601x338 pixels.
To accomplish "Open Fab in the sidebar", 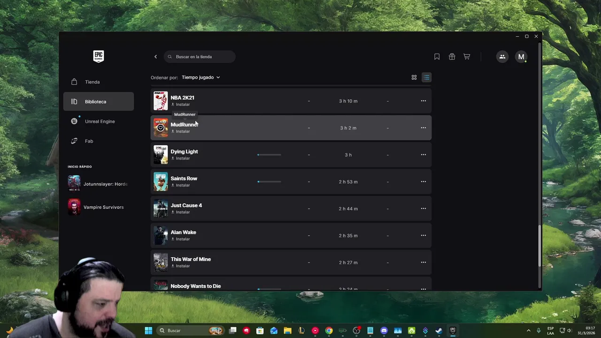I will (x=99, y=141).
